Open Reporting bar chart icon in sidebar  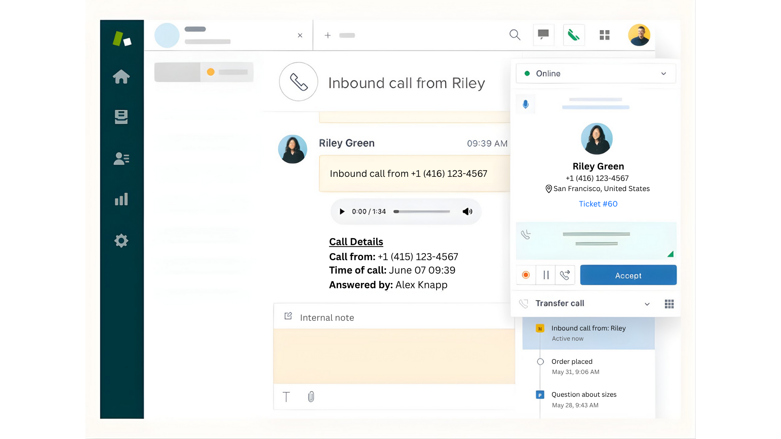click(x=121, y=199)
